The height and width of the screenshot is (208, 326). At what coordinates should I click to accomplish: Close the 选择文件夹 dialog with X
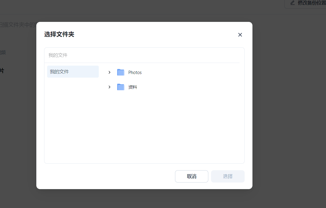click(x=240, y=35)
